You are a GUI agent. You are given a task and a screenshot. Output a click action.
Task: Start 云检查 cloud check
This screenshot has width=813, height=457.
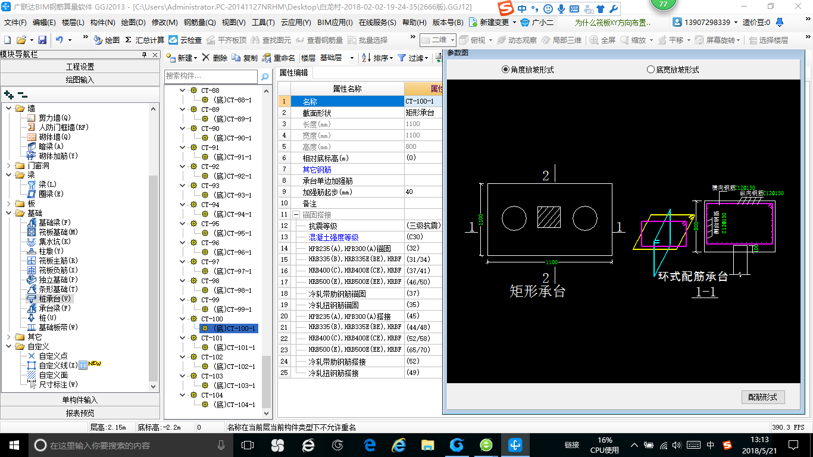point(185,40)
